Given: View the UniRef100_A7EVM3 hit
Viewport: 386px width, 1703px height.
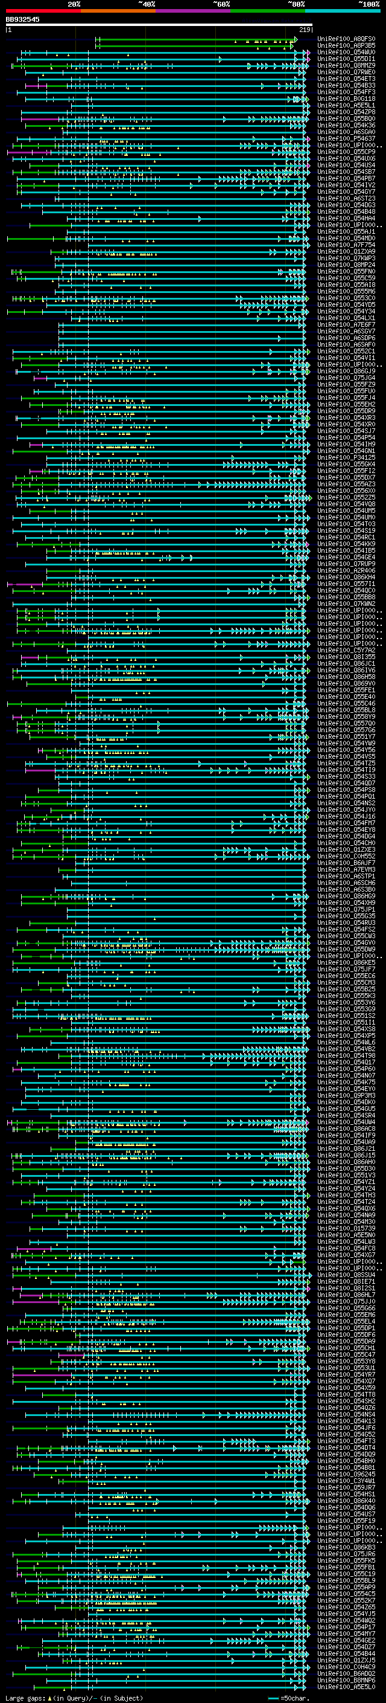Looking at the screenshot, I should (x=346, y=869).
